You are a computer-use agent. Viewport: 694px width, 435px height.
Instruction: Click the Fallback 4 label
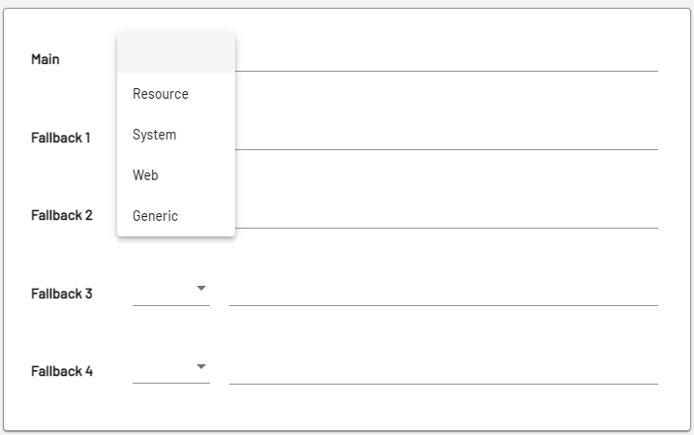click(62, 371)
